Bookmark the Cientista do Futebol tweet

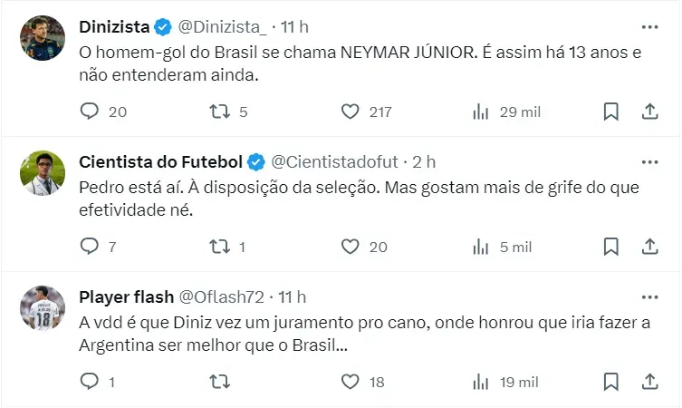tap(611, 247)
